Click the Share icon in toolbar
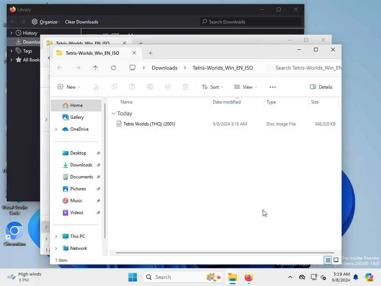381x286 pixels. [x=168, y=87]
